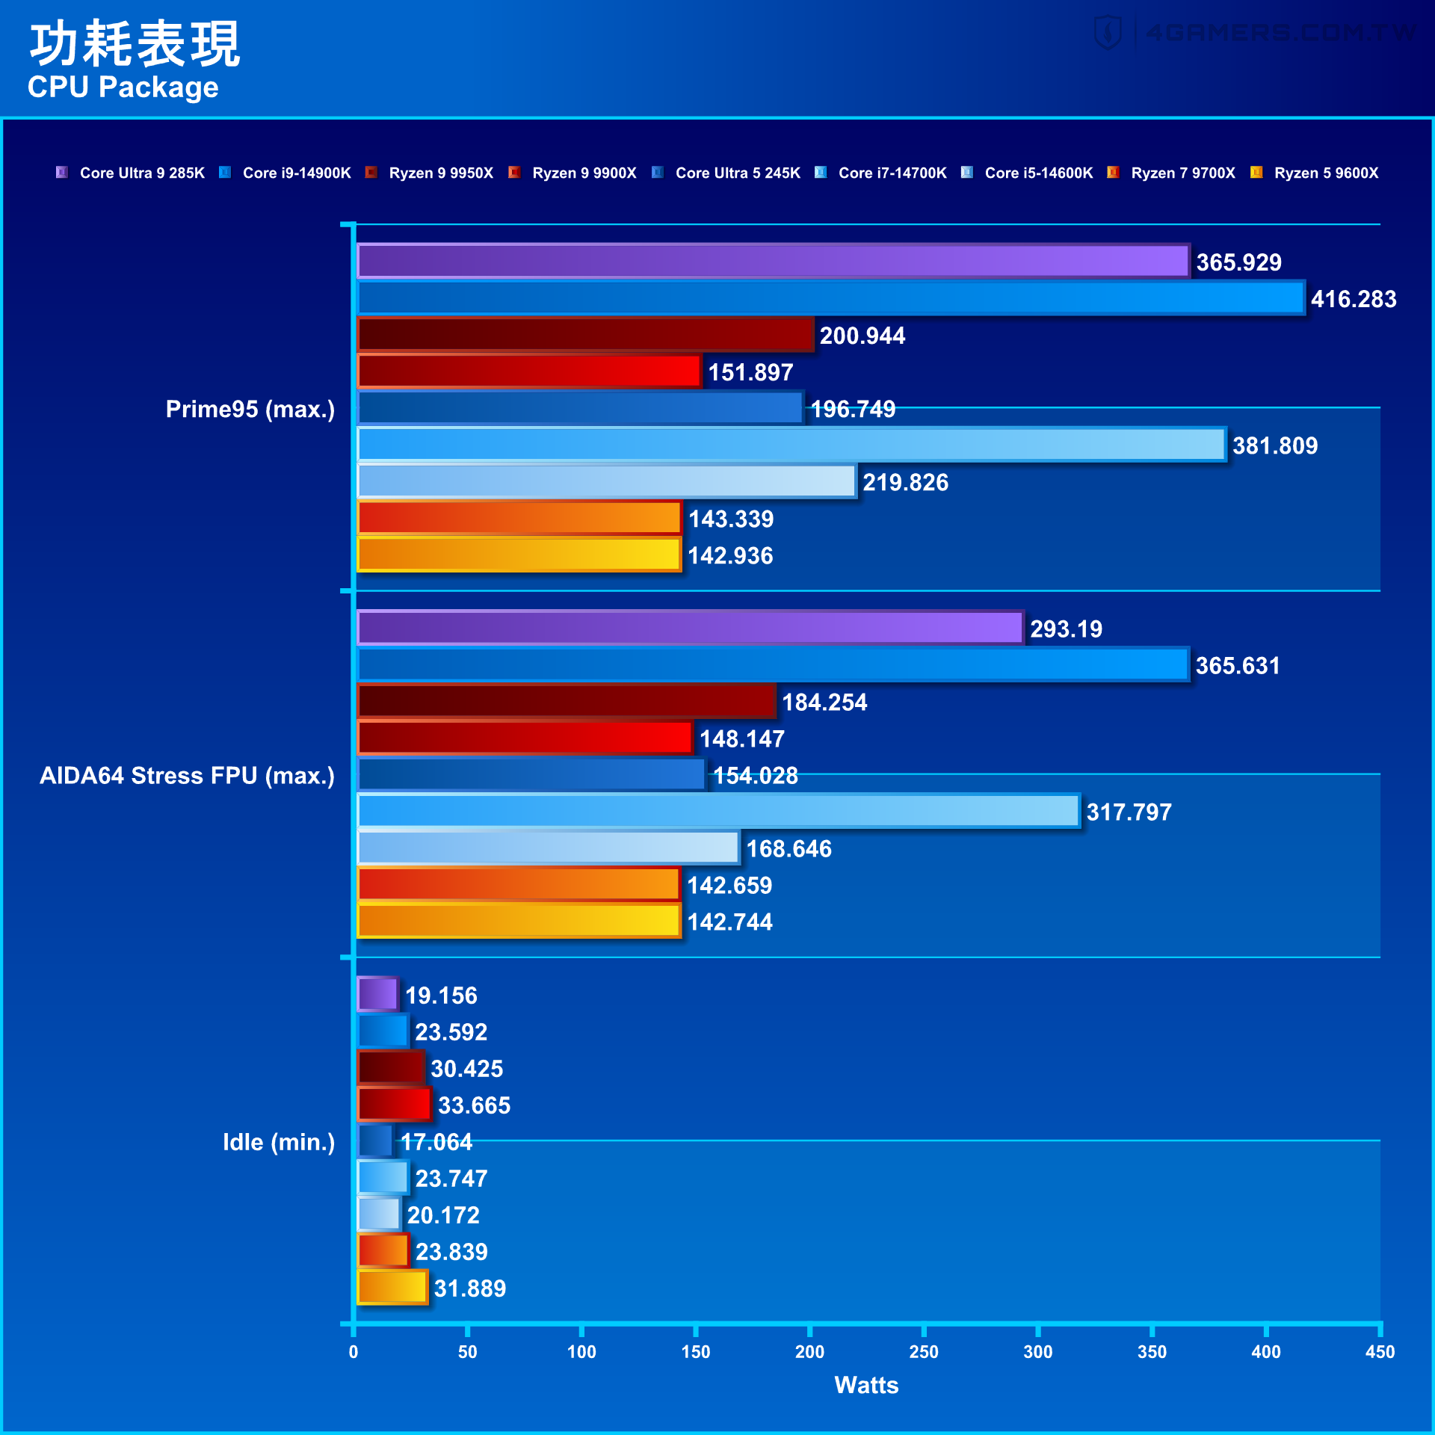Image resolution: width=1435 pixels, height=1435 pixels.
Task: Click the yellow AIDA64 bar valued 142.744
Action: (519, 920)
